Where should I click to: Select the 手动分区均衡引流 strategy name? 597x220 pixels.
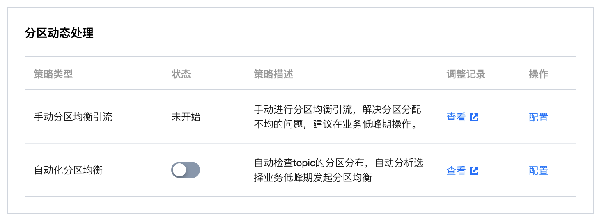tap(73, 117)
